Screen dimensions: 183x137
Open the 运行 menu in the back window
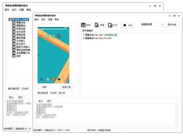14,10
